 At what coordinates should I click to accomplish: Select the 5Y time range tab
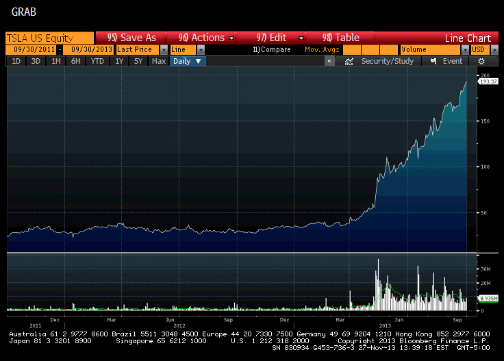click(x=138, y=61)
